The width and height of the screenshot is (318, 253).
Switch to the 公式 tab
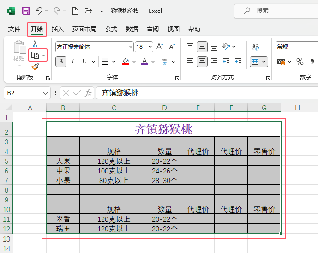(111, 29)
